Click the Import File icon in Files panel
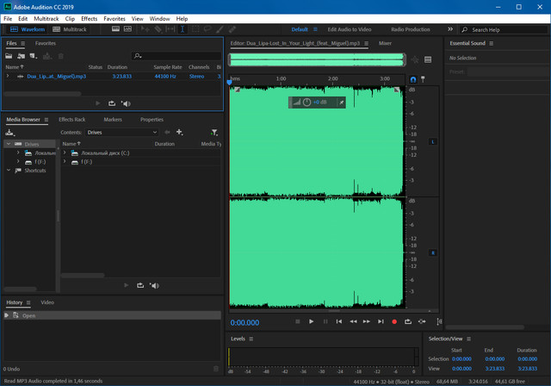The height and width of the screenshot is (386, 551). click(22, 56)
